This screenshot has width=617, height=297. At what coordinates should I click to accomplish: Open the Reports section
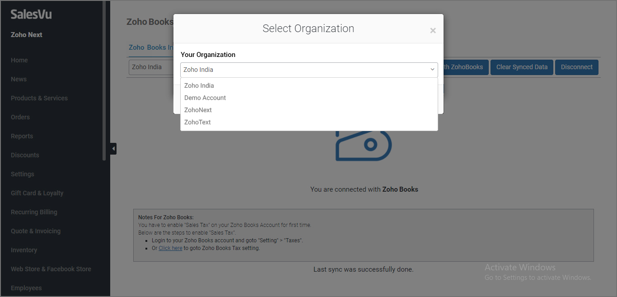pyautogui.click(x=22, y=136)
